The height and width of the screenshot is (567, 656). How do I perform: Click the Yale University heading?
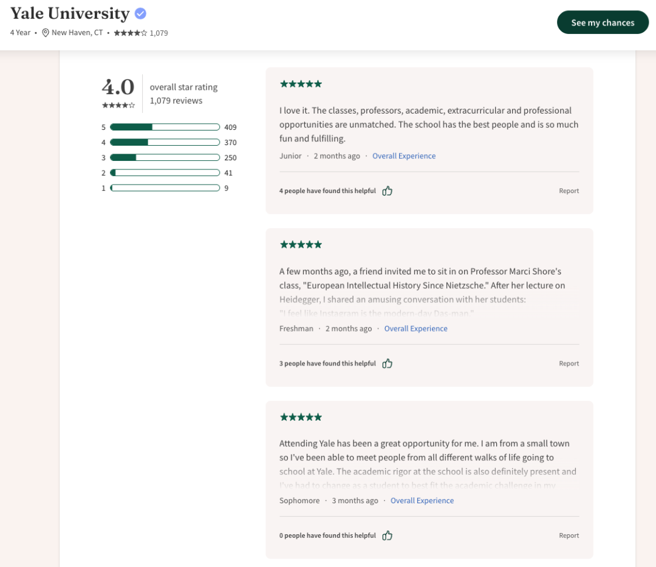(x=70, y=14)
